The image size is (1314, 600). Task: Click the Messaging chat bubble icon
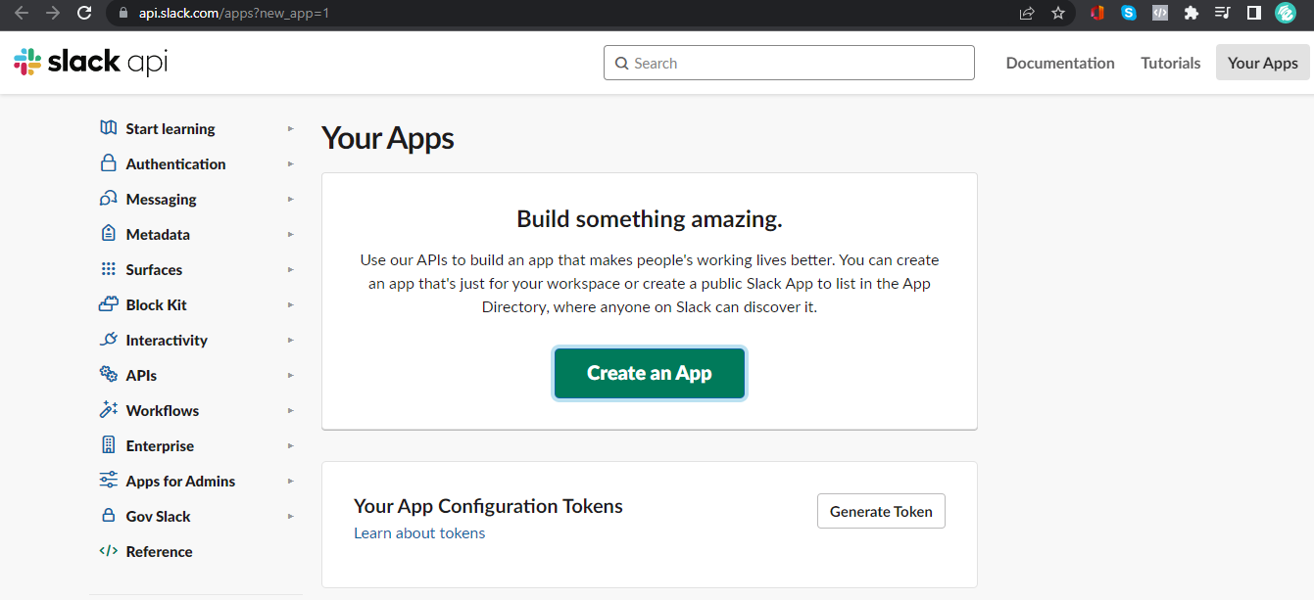[x=109, y=199]
